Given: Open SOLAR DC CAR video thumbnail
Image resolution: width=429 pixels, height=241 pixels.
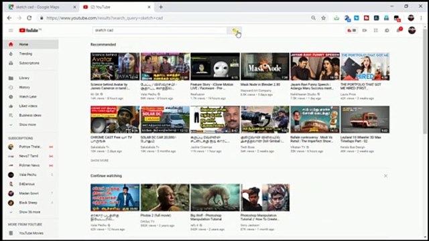Looking at the screenshot, I should click(x=165, y=119).
